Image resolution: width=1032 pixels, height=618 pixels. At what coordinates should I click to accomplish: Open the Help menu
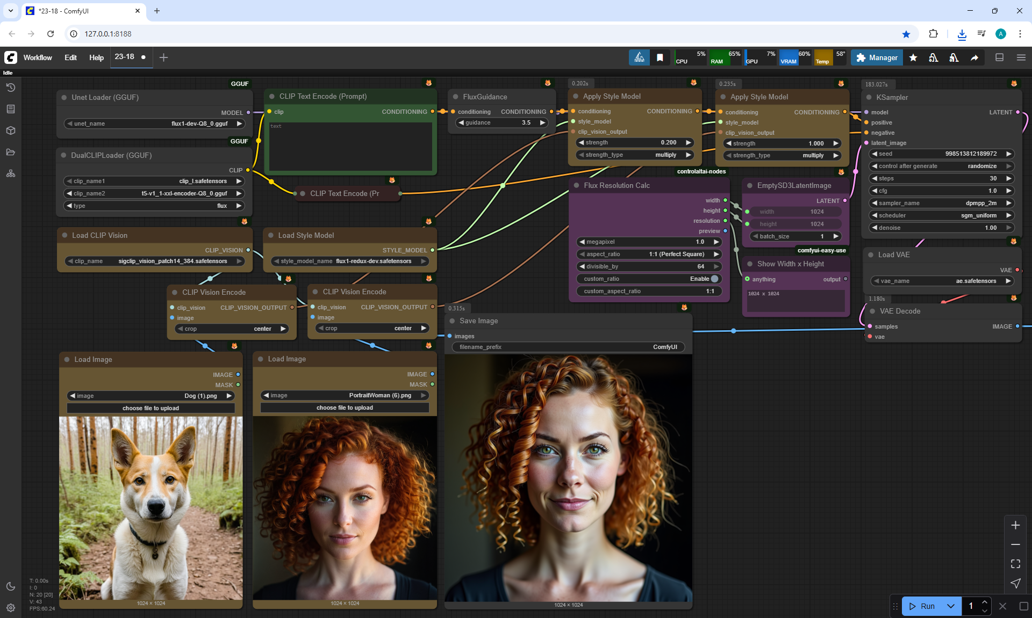tap(96, 57)
